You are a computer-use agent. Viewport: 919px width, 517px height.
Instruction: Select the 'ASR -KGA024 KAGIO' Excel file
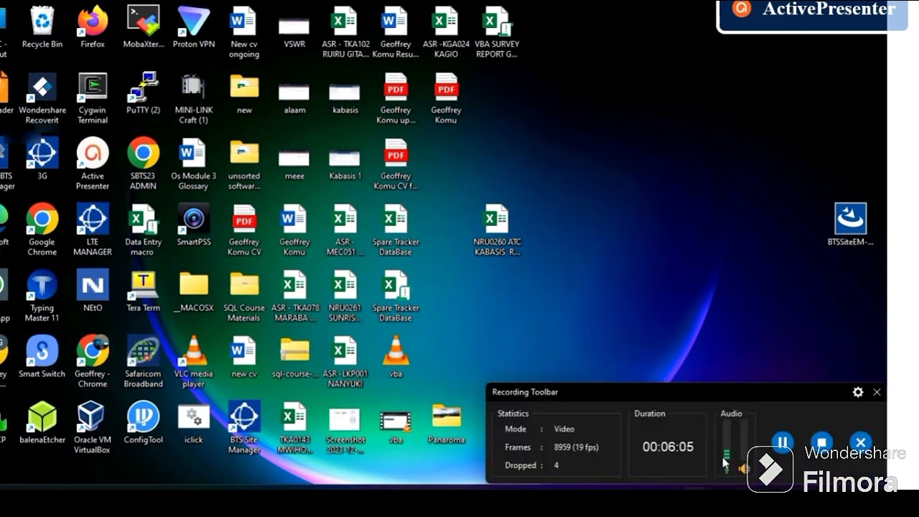click(x=446, y=33)
